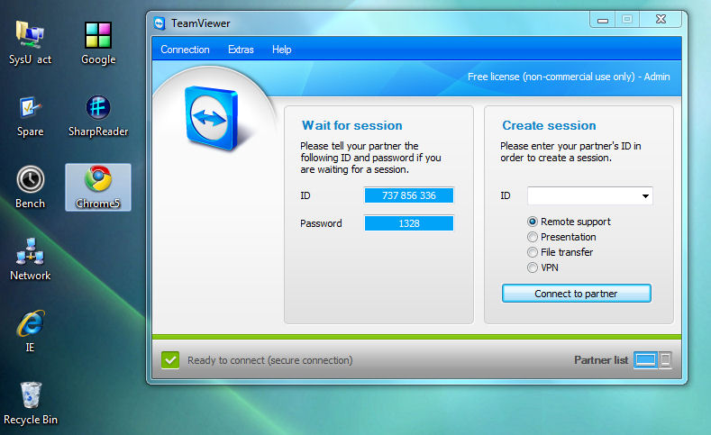Select the Bench clock desktop icon
Viewport: 711px width, 435px height.
click(x=30, y=187)
